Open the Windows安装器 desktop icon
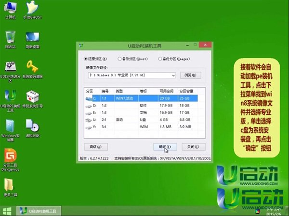Screen dimensions: 289x216 pos(10,131)
